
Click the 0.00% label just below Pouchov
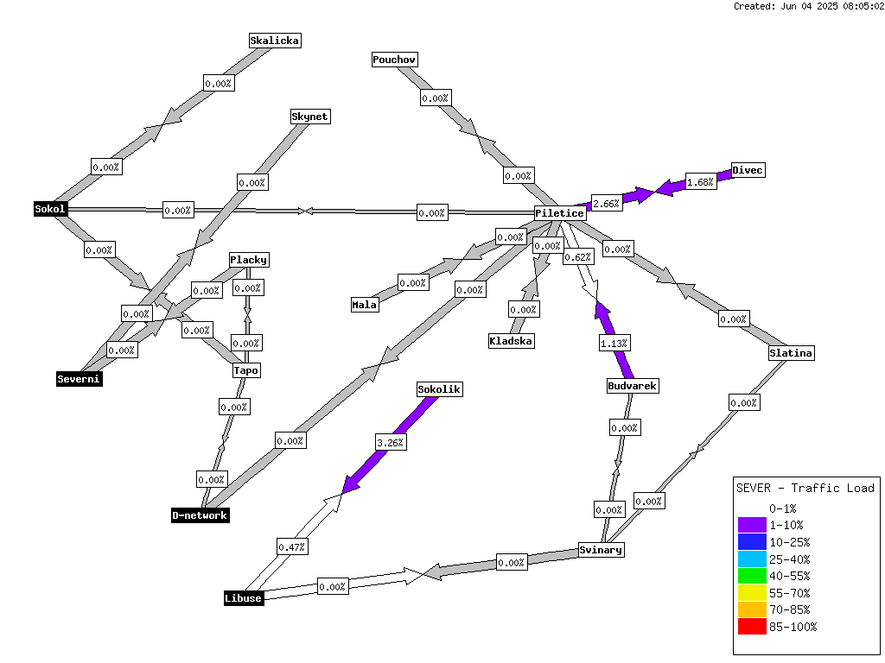click(x=436, y=98)
